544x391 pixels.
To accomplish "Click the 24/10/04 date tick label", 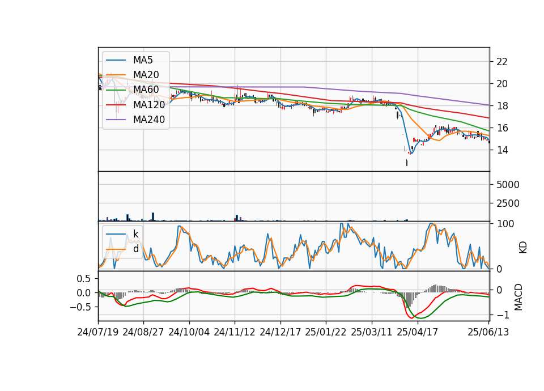I will [x=189, y=332].
